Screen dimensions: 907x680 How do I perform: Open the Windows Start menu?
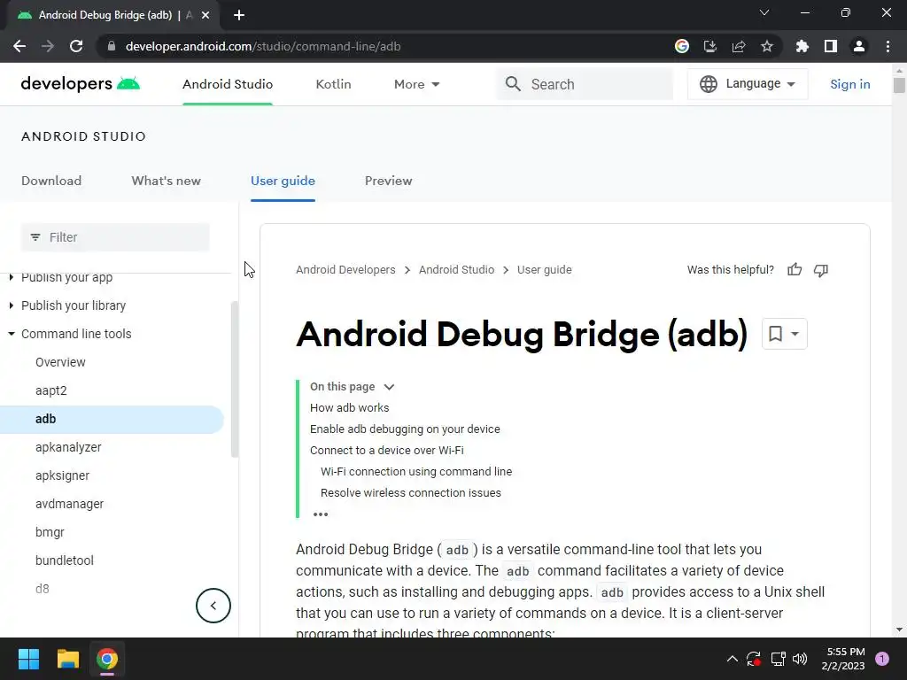point(28,659)
